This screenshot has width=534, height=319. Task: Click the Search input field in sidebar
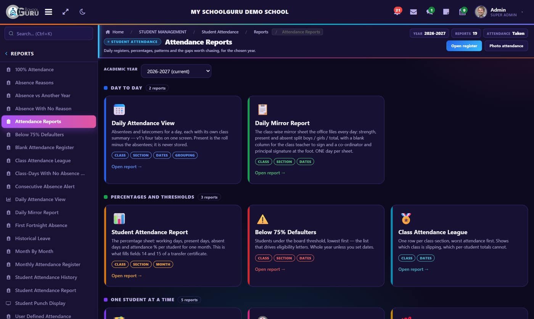(49, 34)
